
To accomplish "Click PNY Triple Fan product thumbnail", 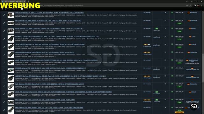I will [x=11, y=110].
